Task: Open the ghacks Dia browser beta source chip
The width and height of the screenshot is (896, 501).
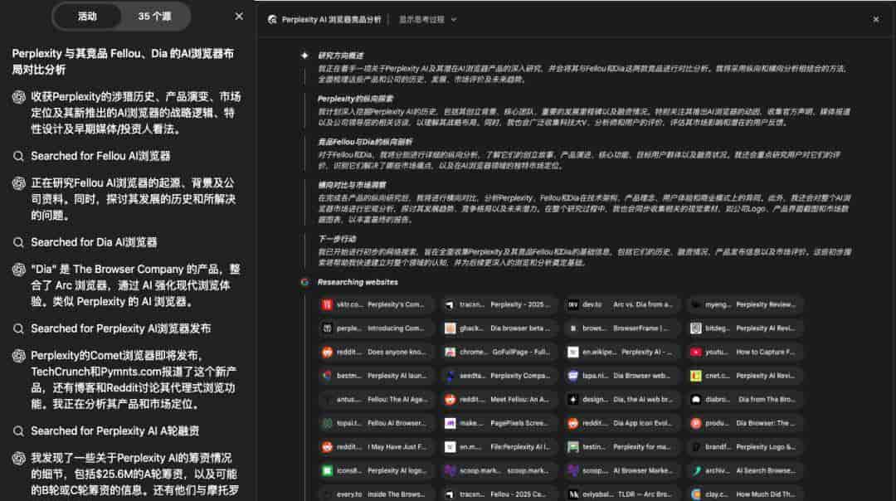Action: [x=499, y=328]
